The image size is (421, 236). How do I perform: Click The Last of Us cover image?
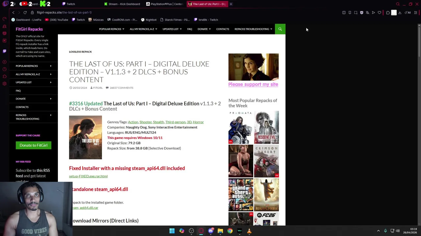(86, 137)
